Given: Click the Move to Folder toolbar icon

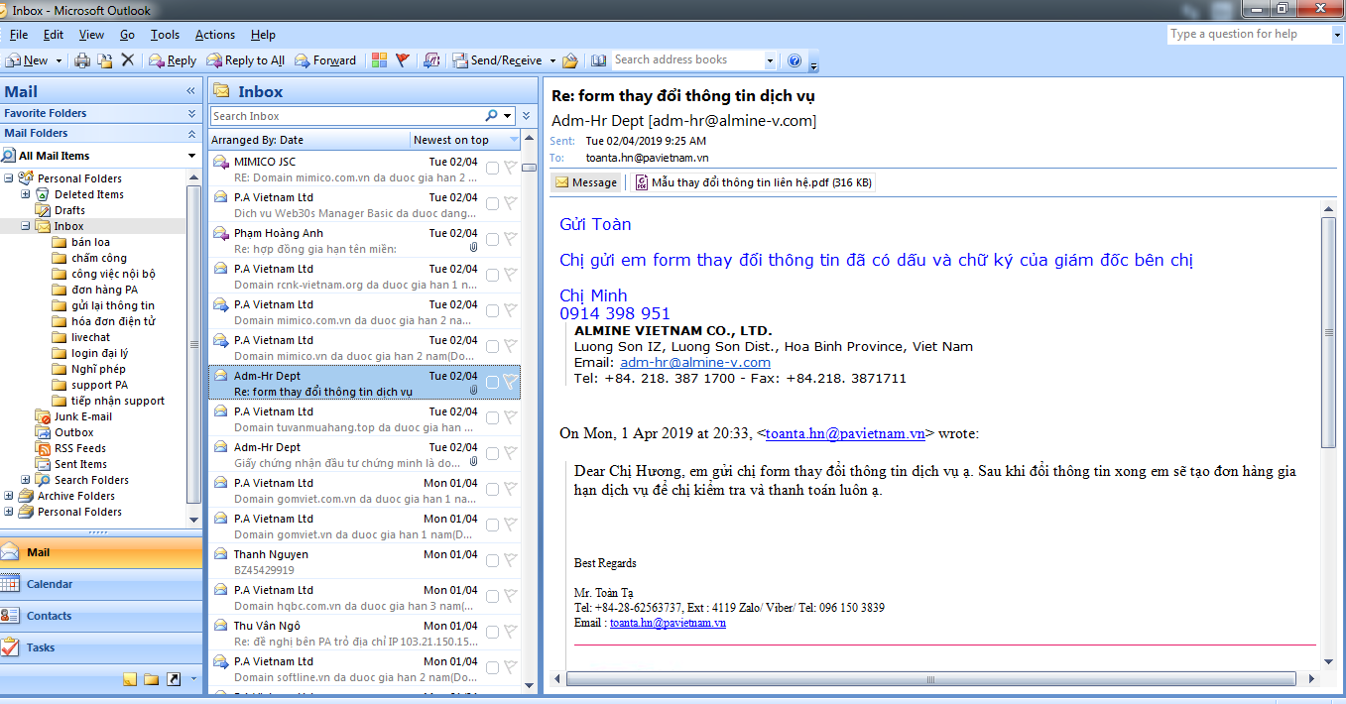Looking at the screenshot, I should pyautogui.click(x=104, y=60).
